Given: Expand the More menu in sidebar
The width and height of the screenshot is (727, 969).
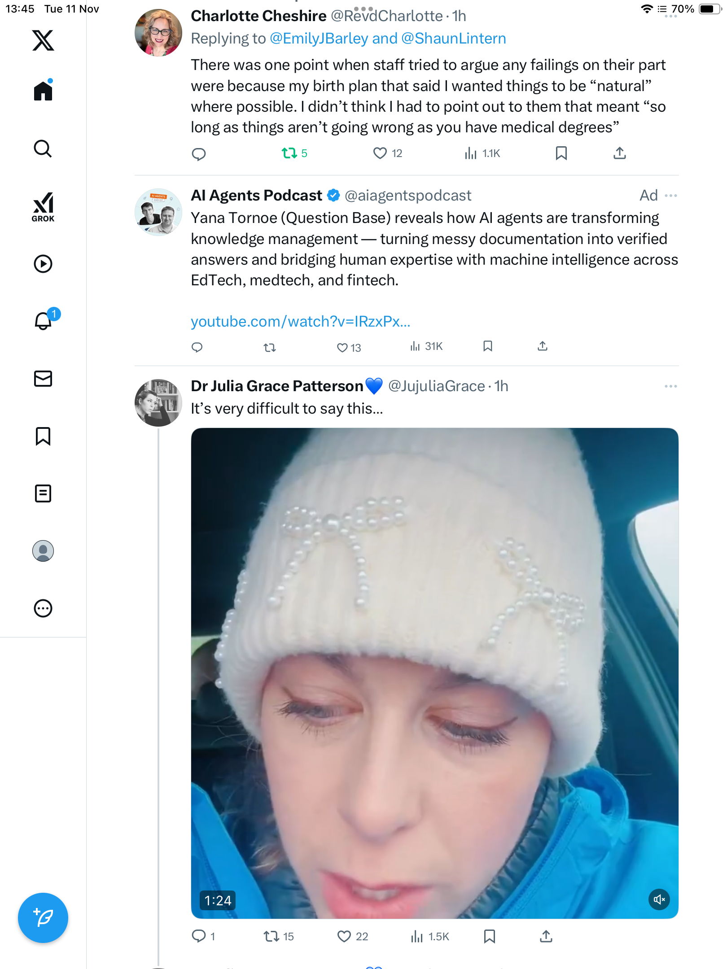Looking at the screenshot, I should (43, 608).
